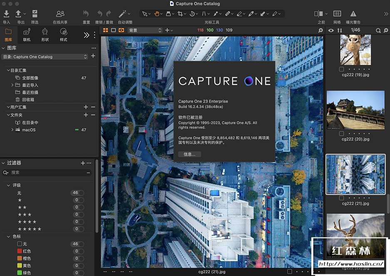
Task: Tick the checkbox under cg222 (19).jpg thumbnail
Action: click(341, 69)
